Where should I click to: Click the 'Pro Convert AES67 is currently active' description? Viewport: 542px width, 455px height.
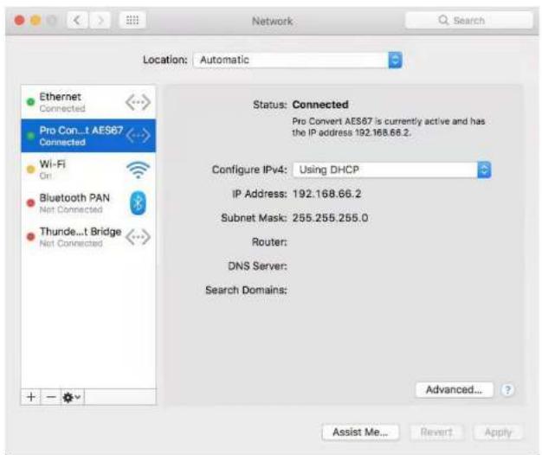[x=389, y=126]
